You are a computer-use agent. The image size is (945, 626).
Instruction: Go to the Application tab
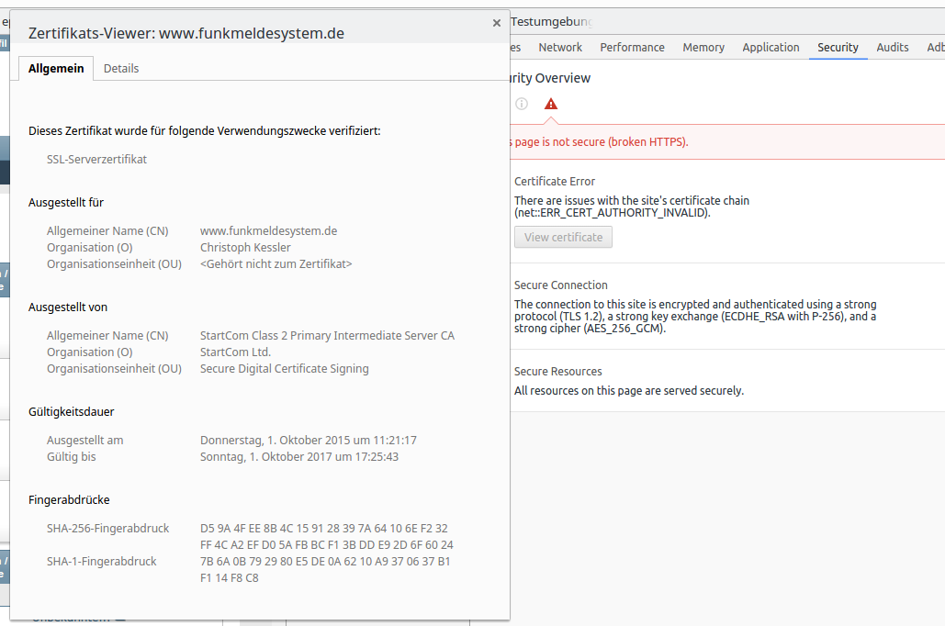click(x=771, y=47)
